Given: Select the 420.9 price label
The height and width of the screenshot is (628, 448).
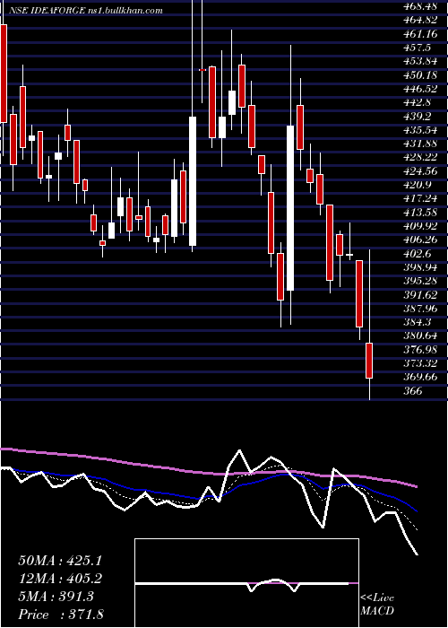Looking at the screenshot, I should (418, 185).
